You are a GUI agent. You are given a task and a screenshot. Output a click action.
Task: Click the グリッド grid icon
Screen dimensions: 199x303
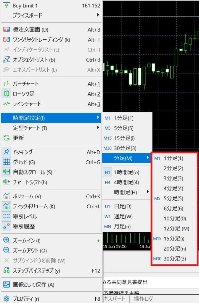click(x=7, y=162)
